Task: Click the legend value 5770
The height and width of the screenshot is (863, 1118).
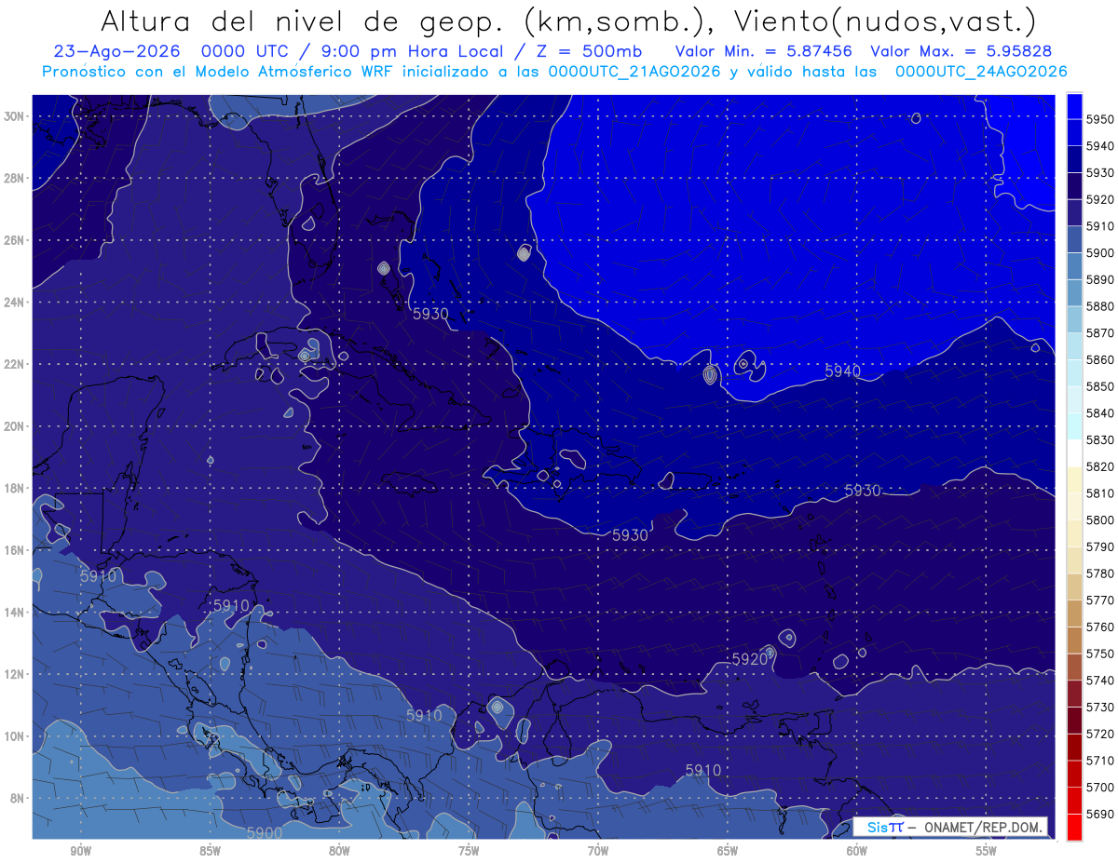Action: tap(1099, 600)
